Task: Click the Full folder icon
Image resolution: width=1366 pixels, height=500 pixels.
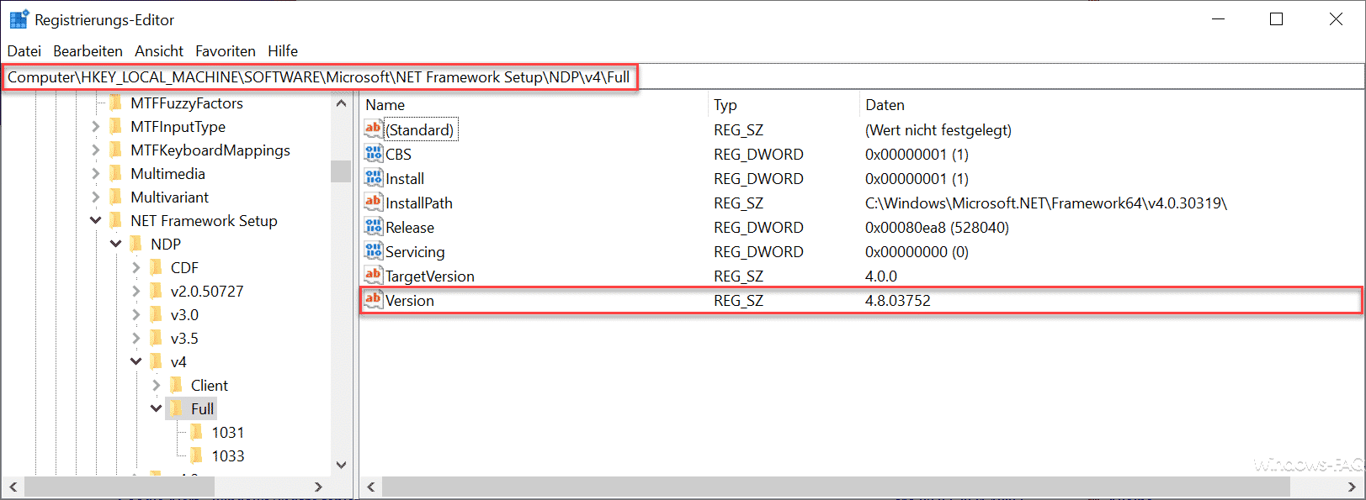Action: [177, 409]
